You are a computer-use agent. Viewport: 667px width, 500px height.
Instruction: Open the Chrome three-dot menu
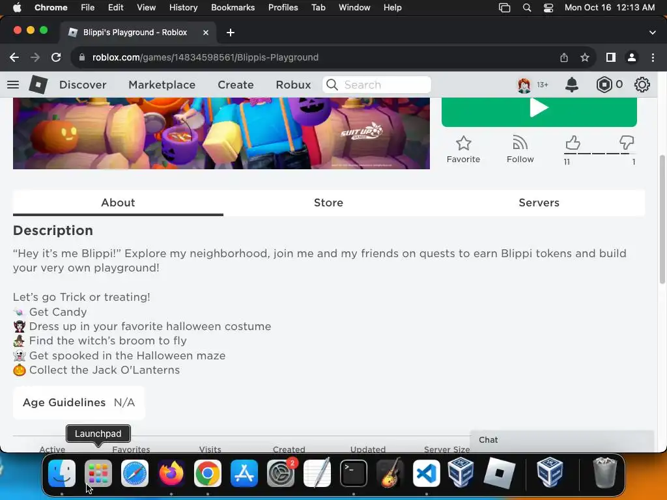point(653,57)
